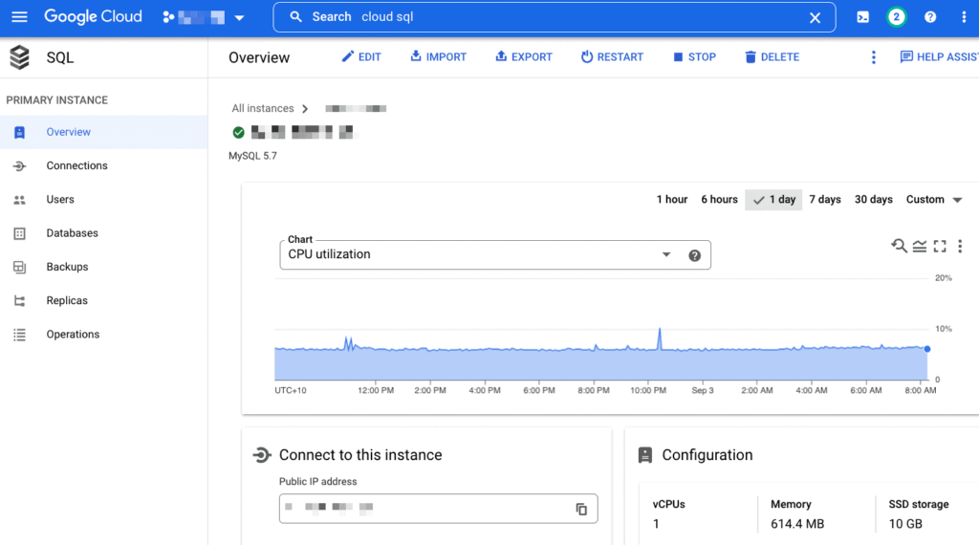The width and height of the screenshot is (979, 545).
Task: Open the hamburger navigation menu
Action: click(x=19, y=17)
